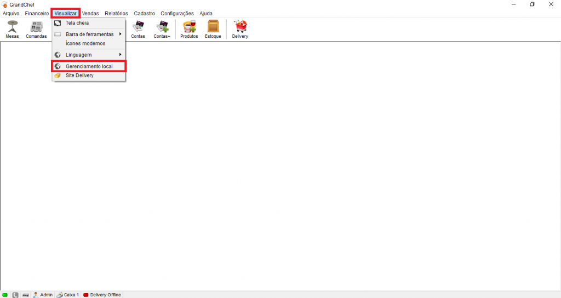This screenshot has width=561, height=298.
Task: Open the Comandas toolbar icon
Action: click(36, 29)
